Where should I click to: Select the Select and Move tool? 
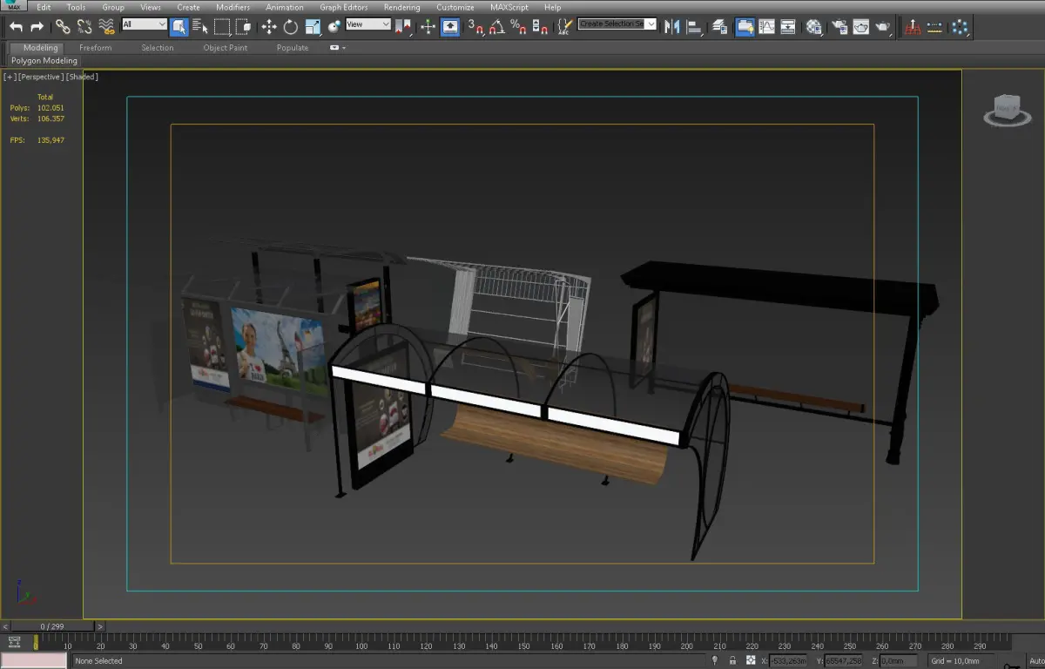point(269,27)
